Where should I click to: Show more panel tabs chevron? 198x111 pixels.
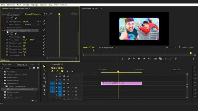click(39, 64)
